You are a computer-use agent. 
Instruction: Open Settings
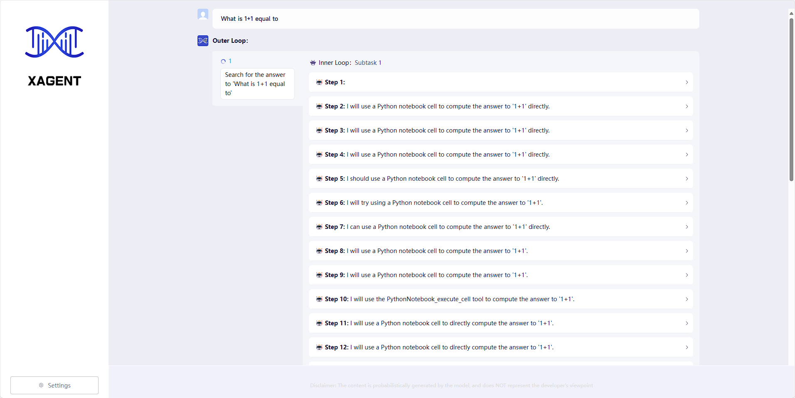(54, 385)
